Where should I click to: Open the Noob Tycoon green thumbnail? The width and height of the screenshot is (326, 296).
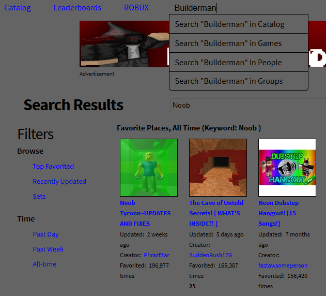[149, 168]
